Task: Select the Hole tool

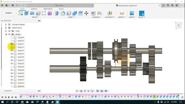Action: pyautogui.click(x=38, y=13)
